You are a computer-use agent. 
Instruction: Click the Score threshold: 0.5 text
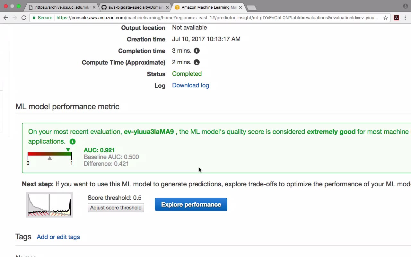[x=115, y=198]
